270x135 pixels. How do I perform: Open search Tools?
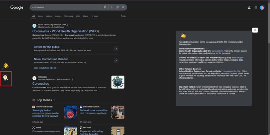pyautogui.click(x=123, y=16)
